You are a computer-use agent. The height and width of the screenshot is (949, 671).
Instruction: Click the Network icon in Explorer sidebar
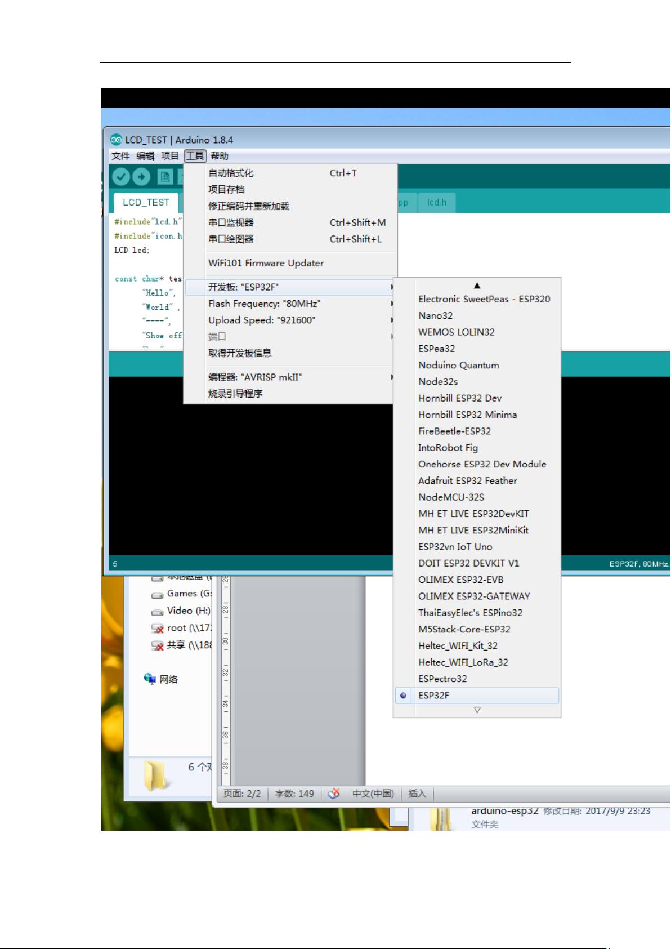point(150,679)
